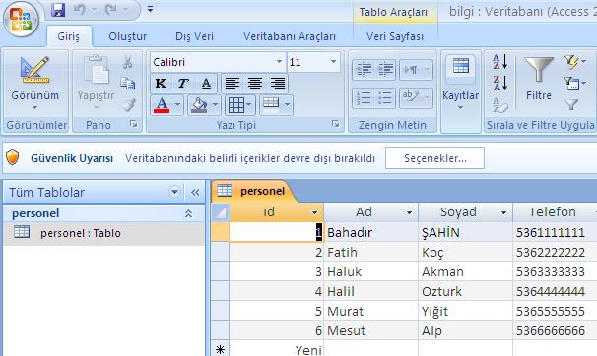597x356 pixels.
Task: Open the Filtre funnel tool
Action: click(538, 79)
